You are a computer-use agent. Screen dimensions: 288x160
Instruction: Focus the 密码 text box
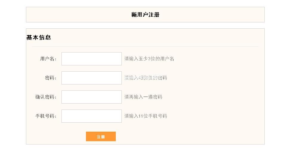(x=91, y=78)
